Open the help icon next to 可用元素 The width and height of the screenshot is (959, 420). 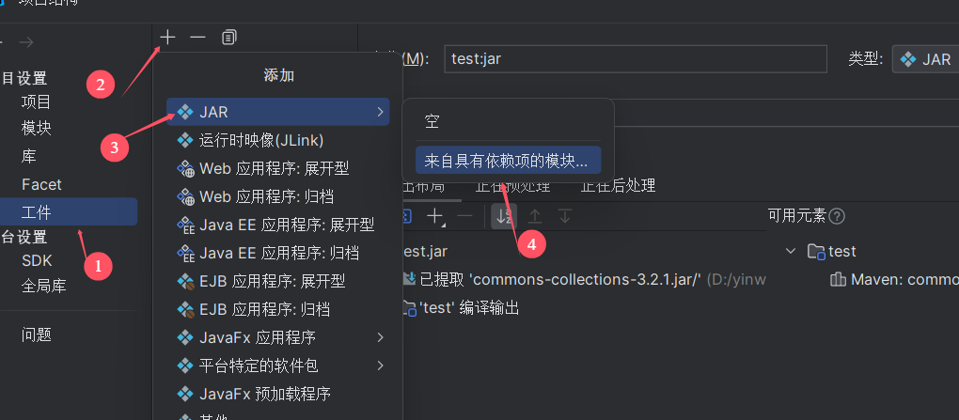click(837, 216)
